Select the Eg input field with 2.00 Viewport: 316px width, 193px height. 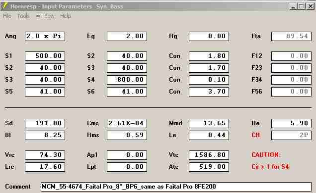point(127,36)
